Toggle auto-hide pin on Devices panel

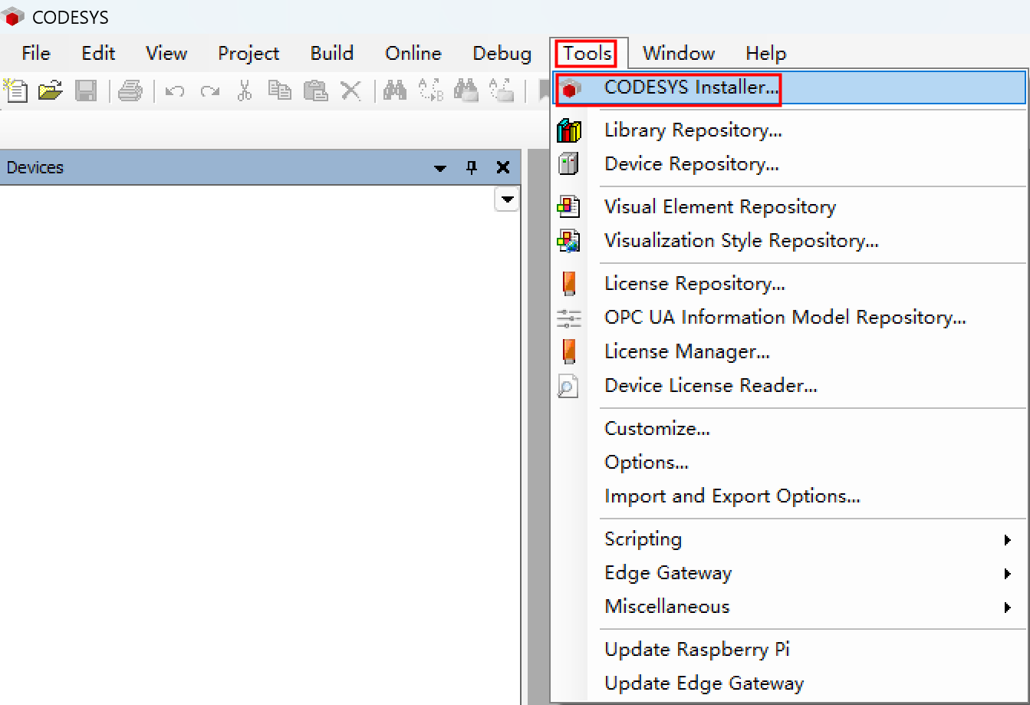(472, 168)
